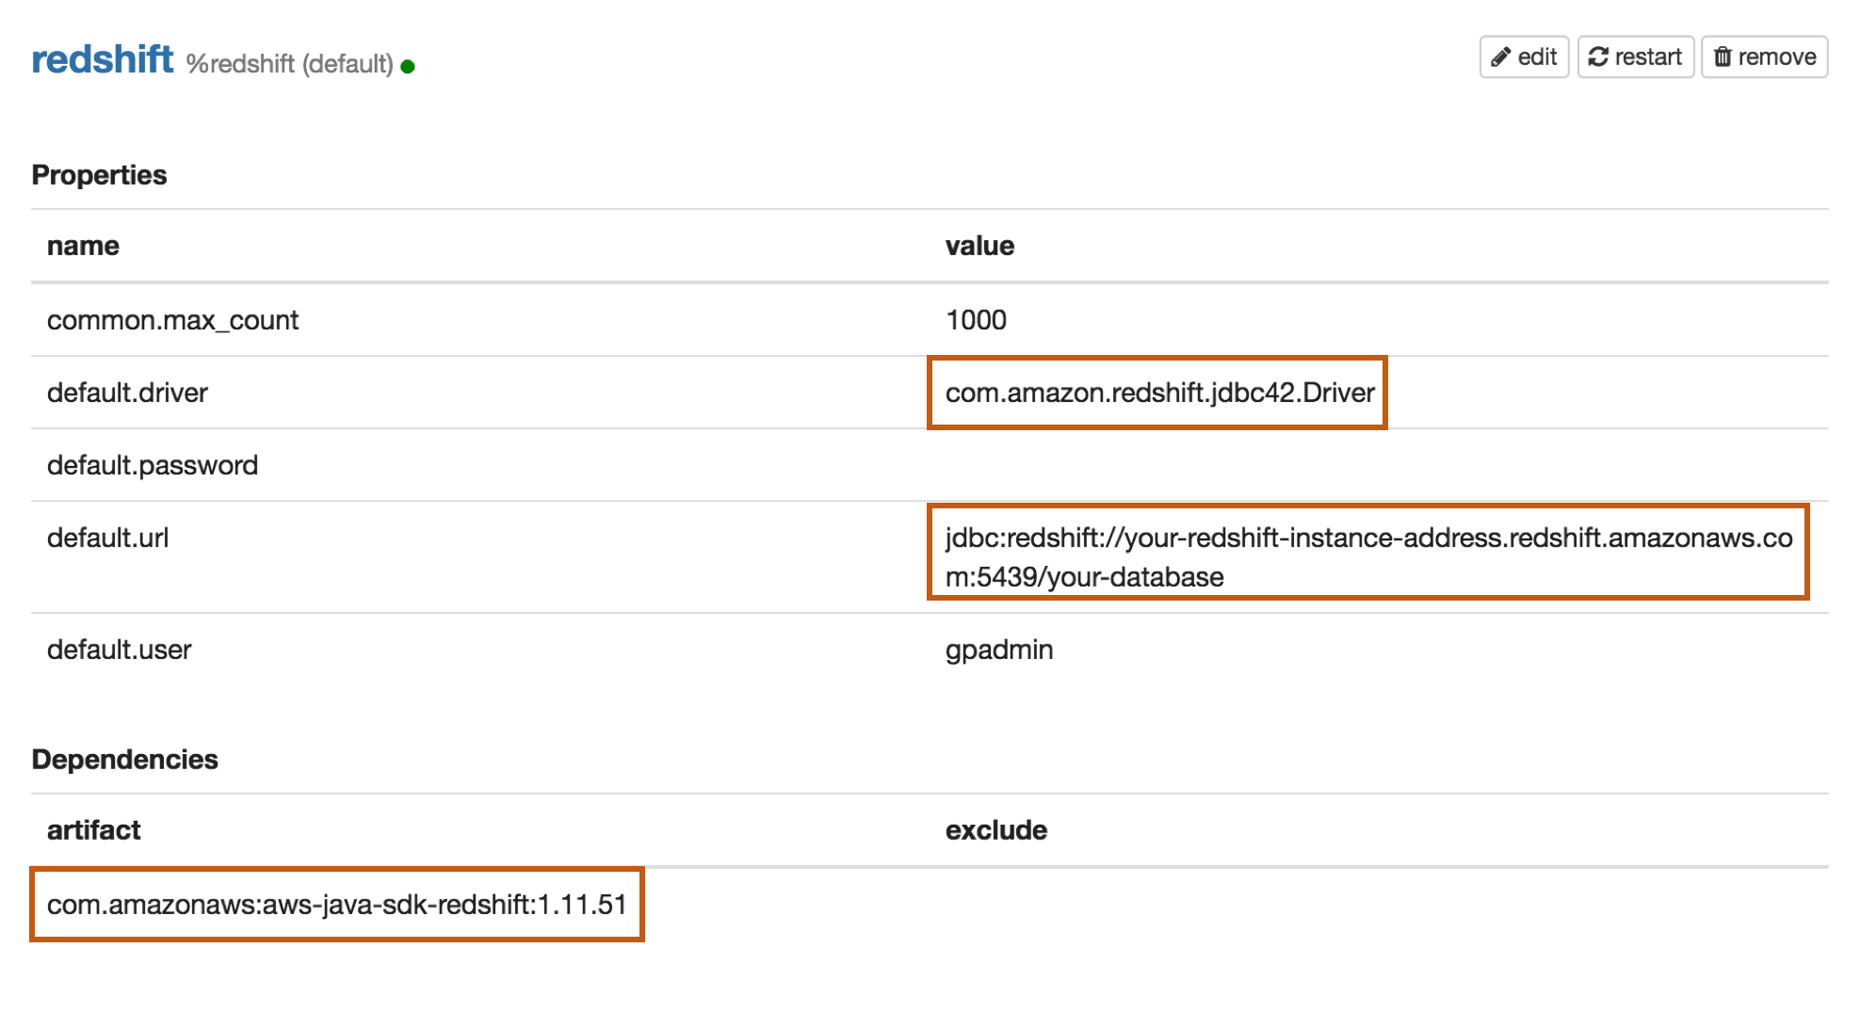Select the default.user property name
The width and height of the screenshot is (1860, 1012).
click(x=120, y=650)
